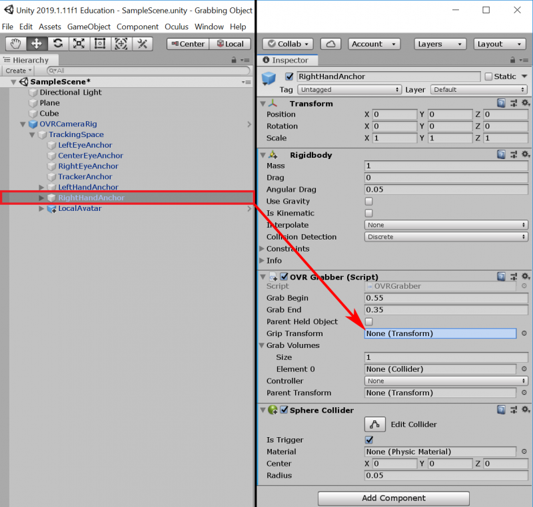Enable Use Gravity on Rigidbody

click(x=369, y=201)
